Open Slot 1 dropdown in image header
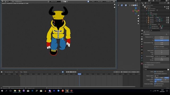 [94, 2]
